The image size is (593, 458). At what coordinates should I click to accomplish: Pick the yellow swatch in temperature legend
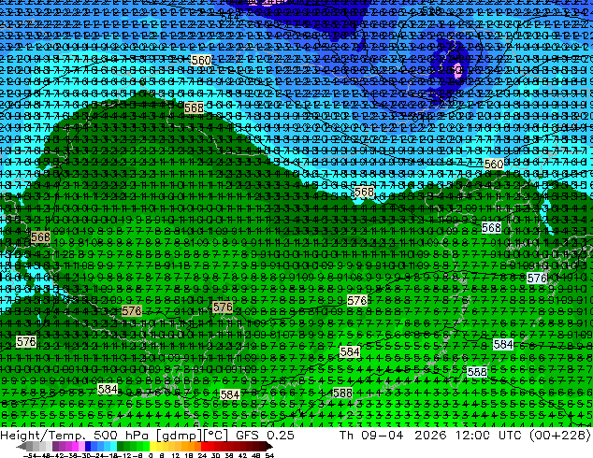pyautogui.click(x=152, y=446)
